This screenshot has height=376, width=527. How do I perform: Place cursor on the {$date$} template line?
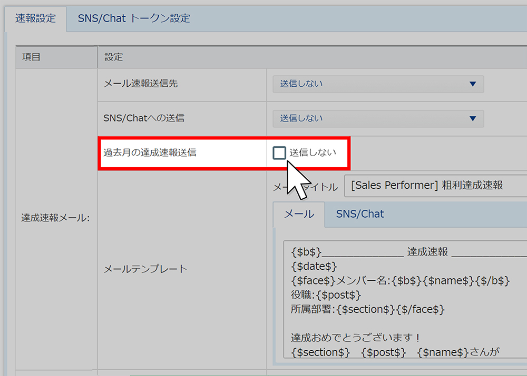click(x=314, y=267)
